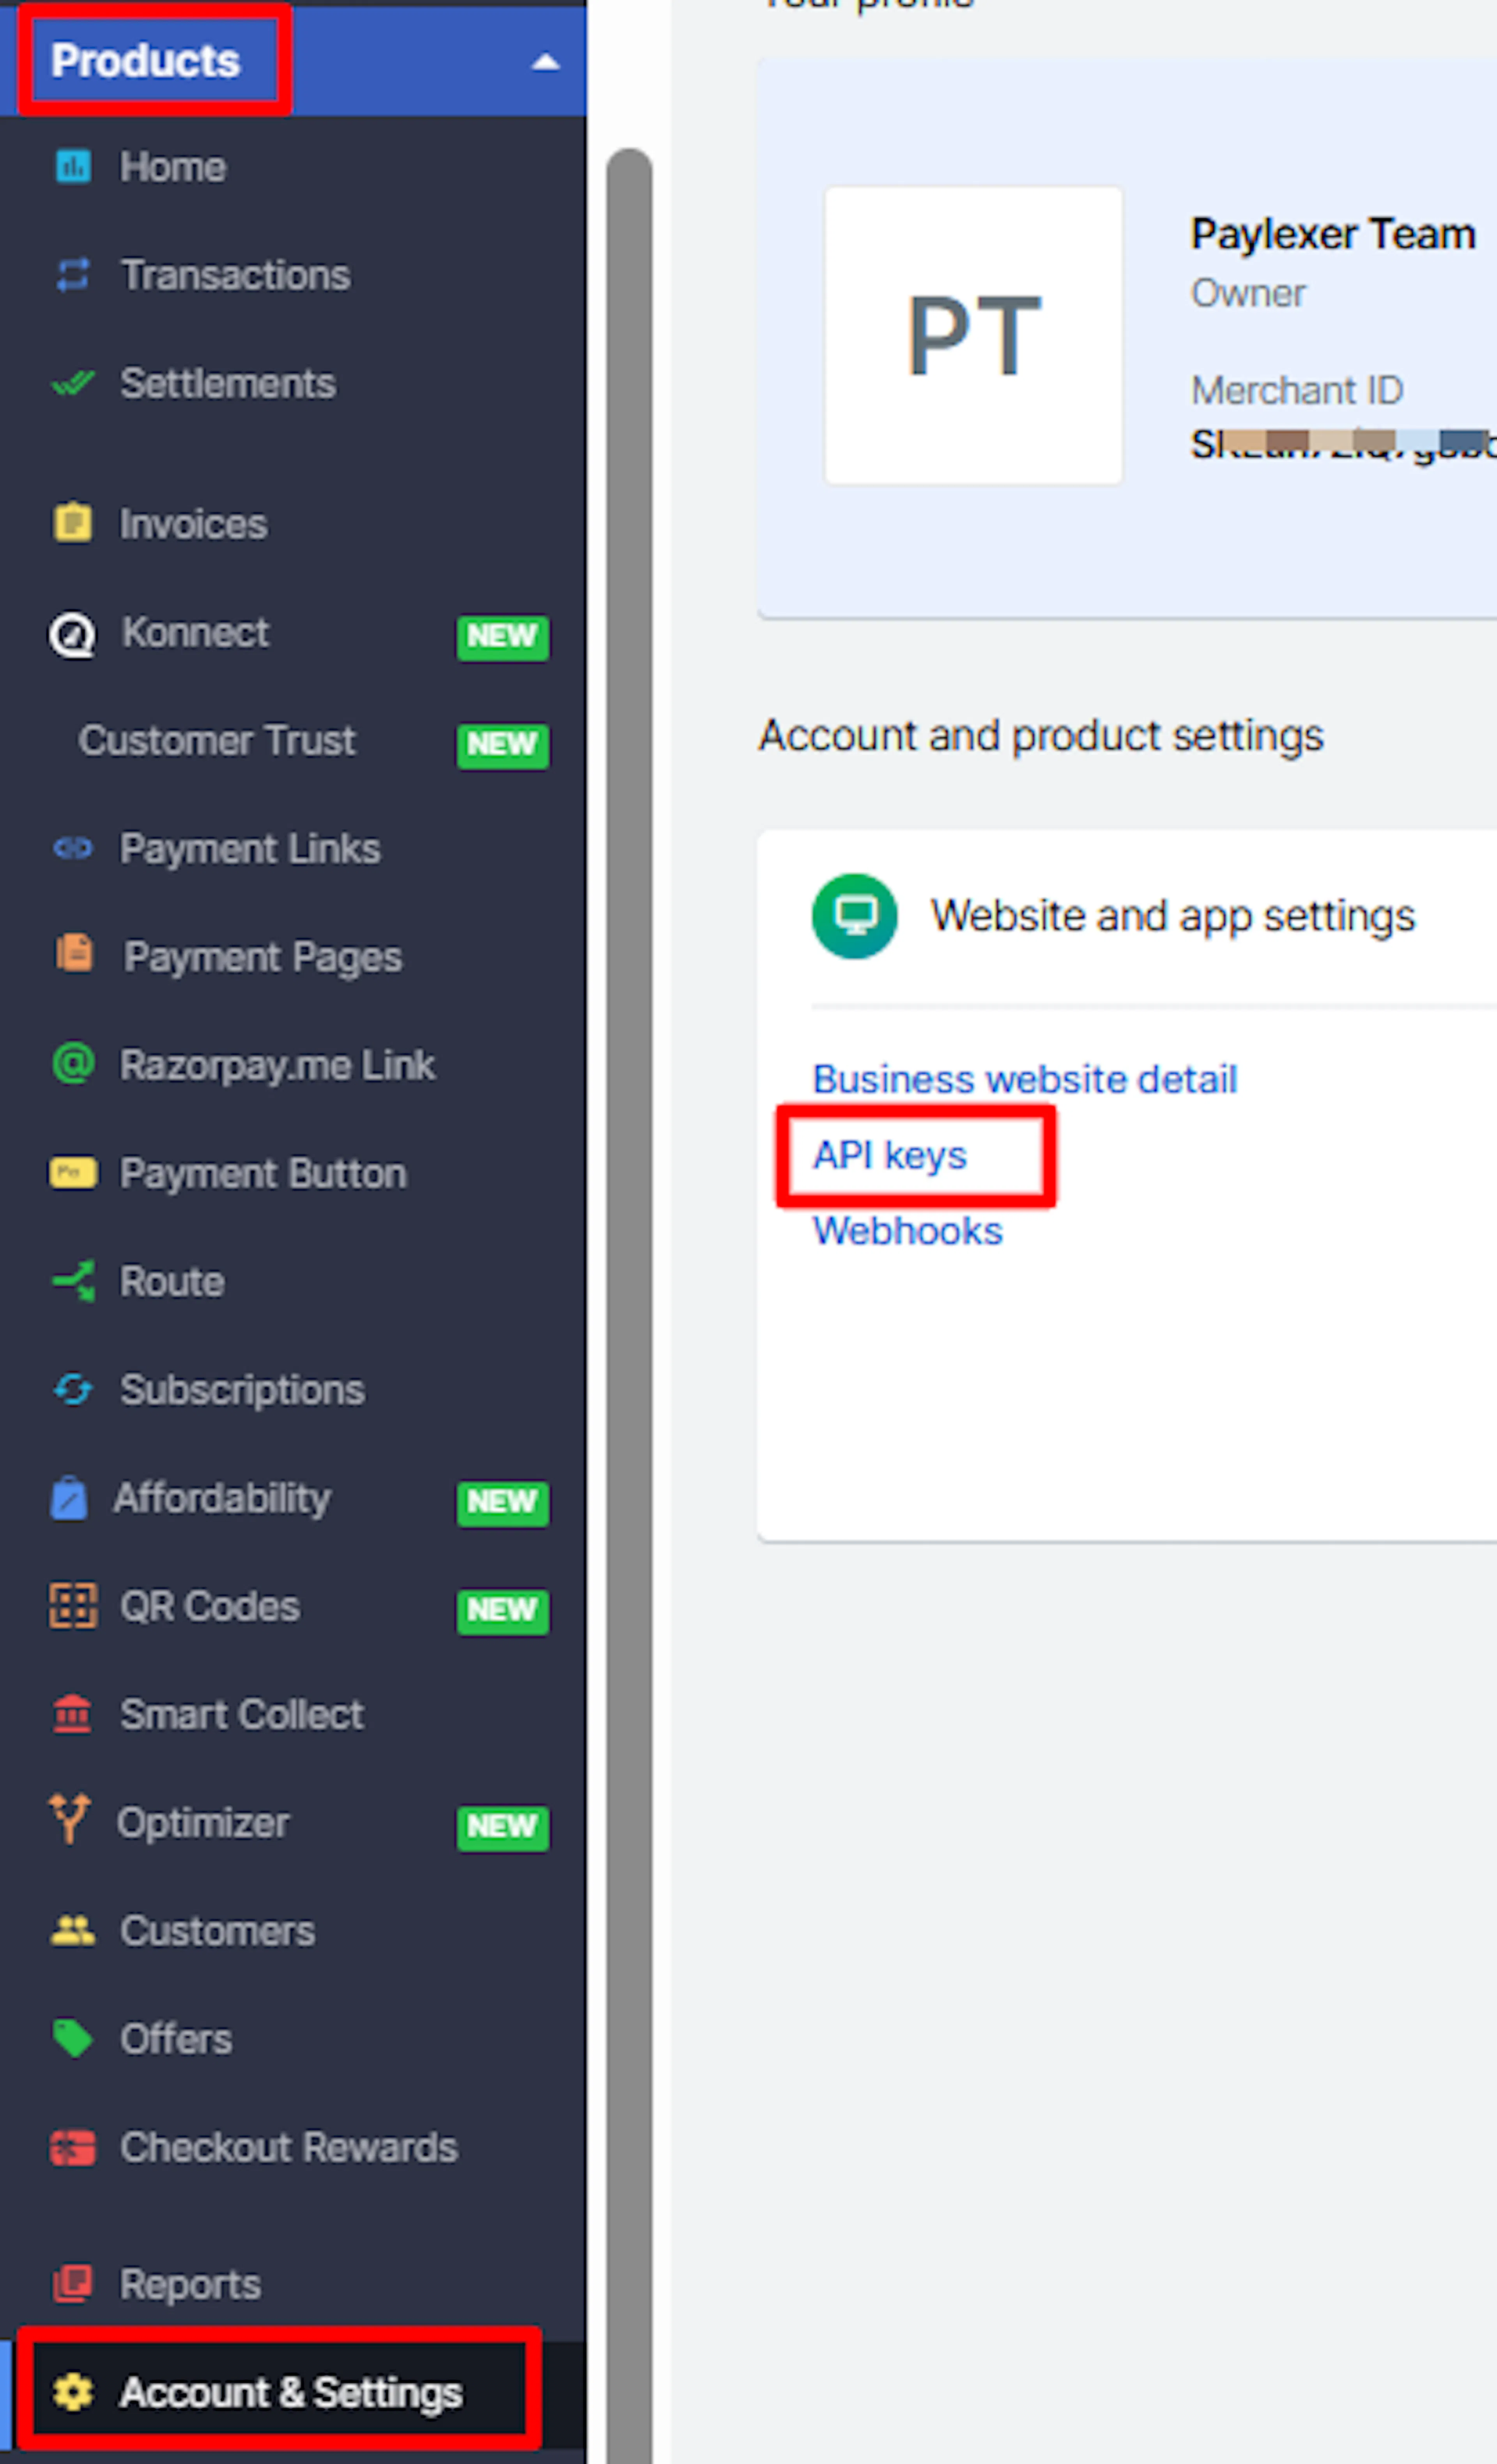Click the Invoices clipboard icon
Viewport: 1497px width, 2464px height.
72,522
